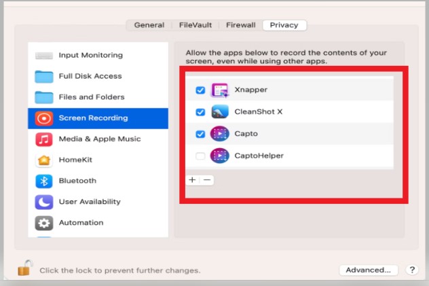Viewport: 429px width, 286px height.
Task: Select the Input Monitoring keyboard icon
Action: click(x=43, y=56)
